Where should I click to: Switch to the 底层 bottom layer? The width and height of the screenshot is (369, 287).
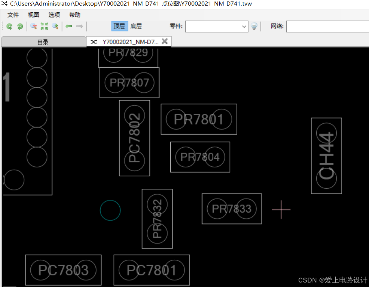[136, 26]
